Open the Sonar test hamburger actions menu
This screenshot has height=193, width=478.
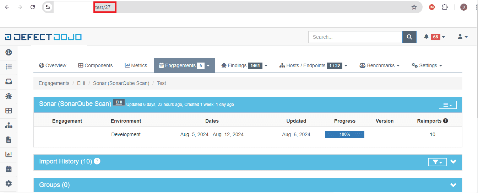(x=447, y=105)
